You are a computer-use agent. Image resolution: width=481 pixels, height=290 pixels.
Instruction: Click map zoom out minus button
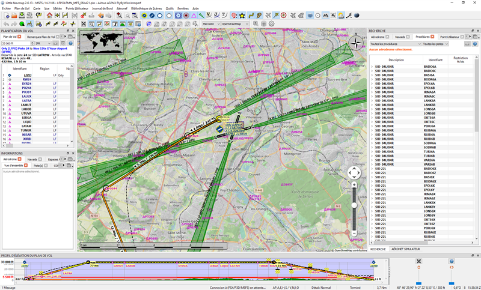pyautogui.click(x=354, y=233)
